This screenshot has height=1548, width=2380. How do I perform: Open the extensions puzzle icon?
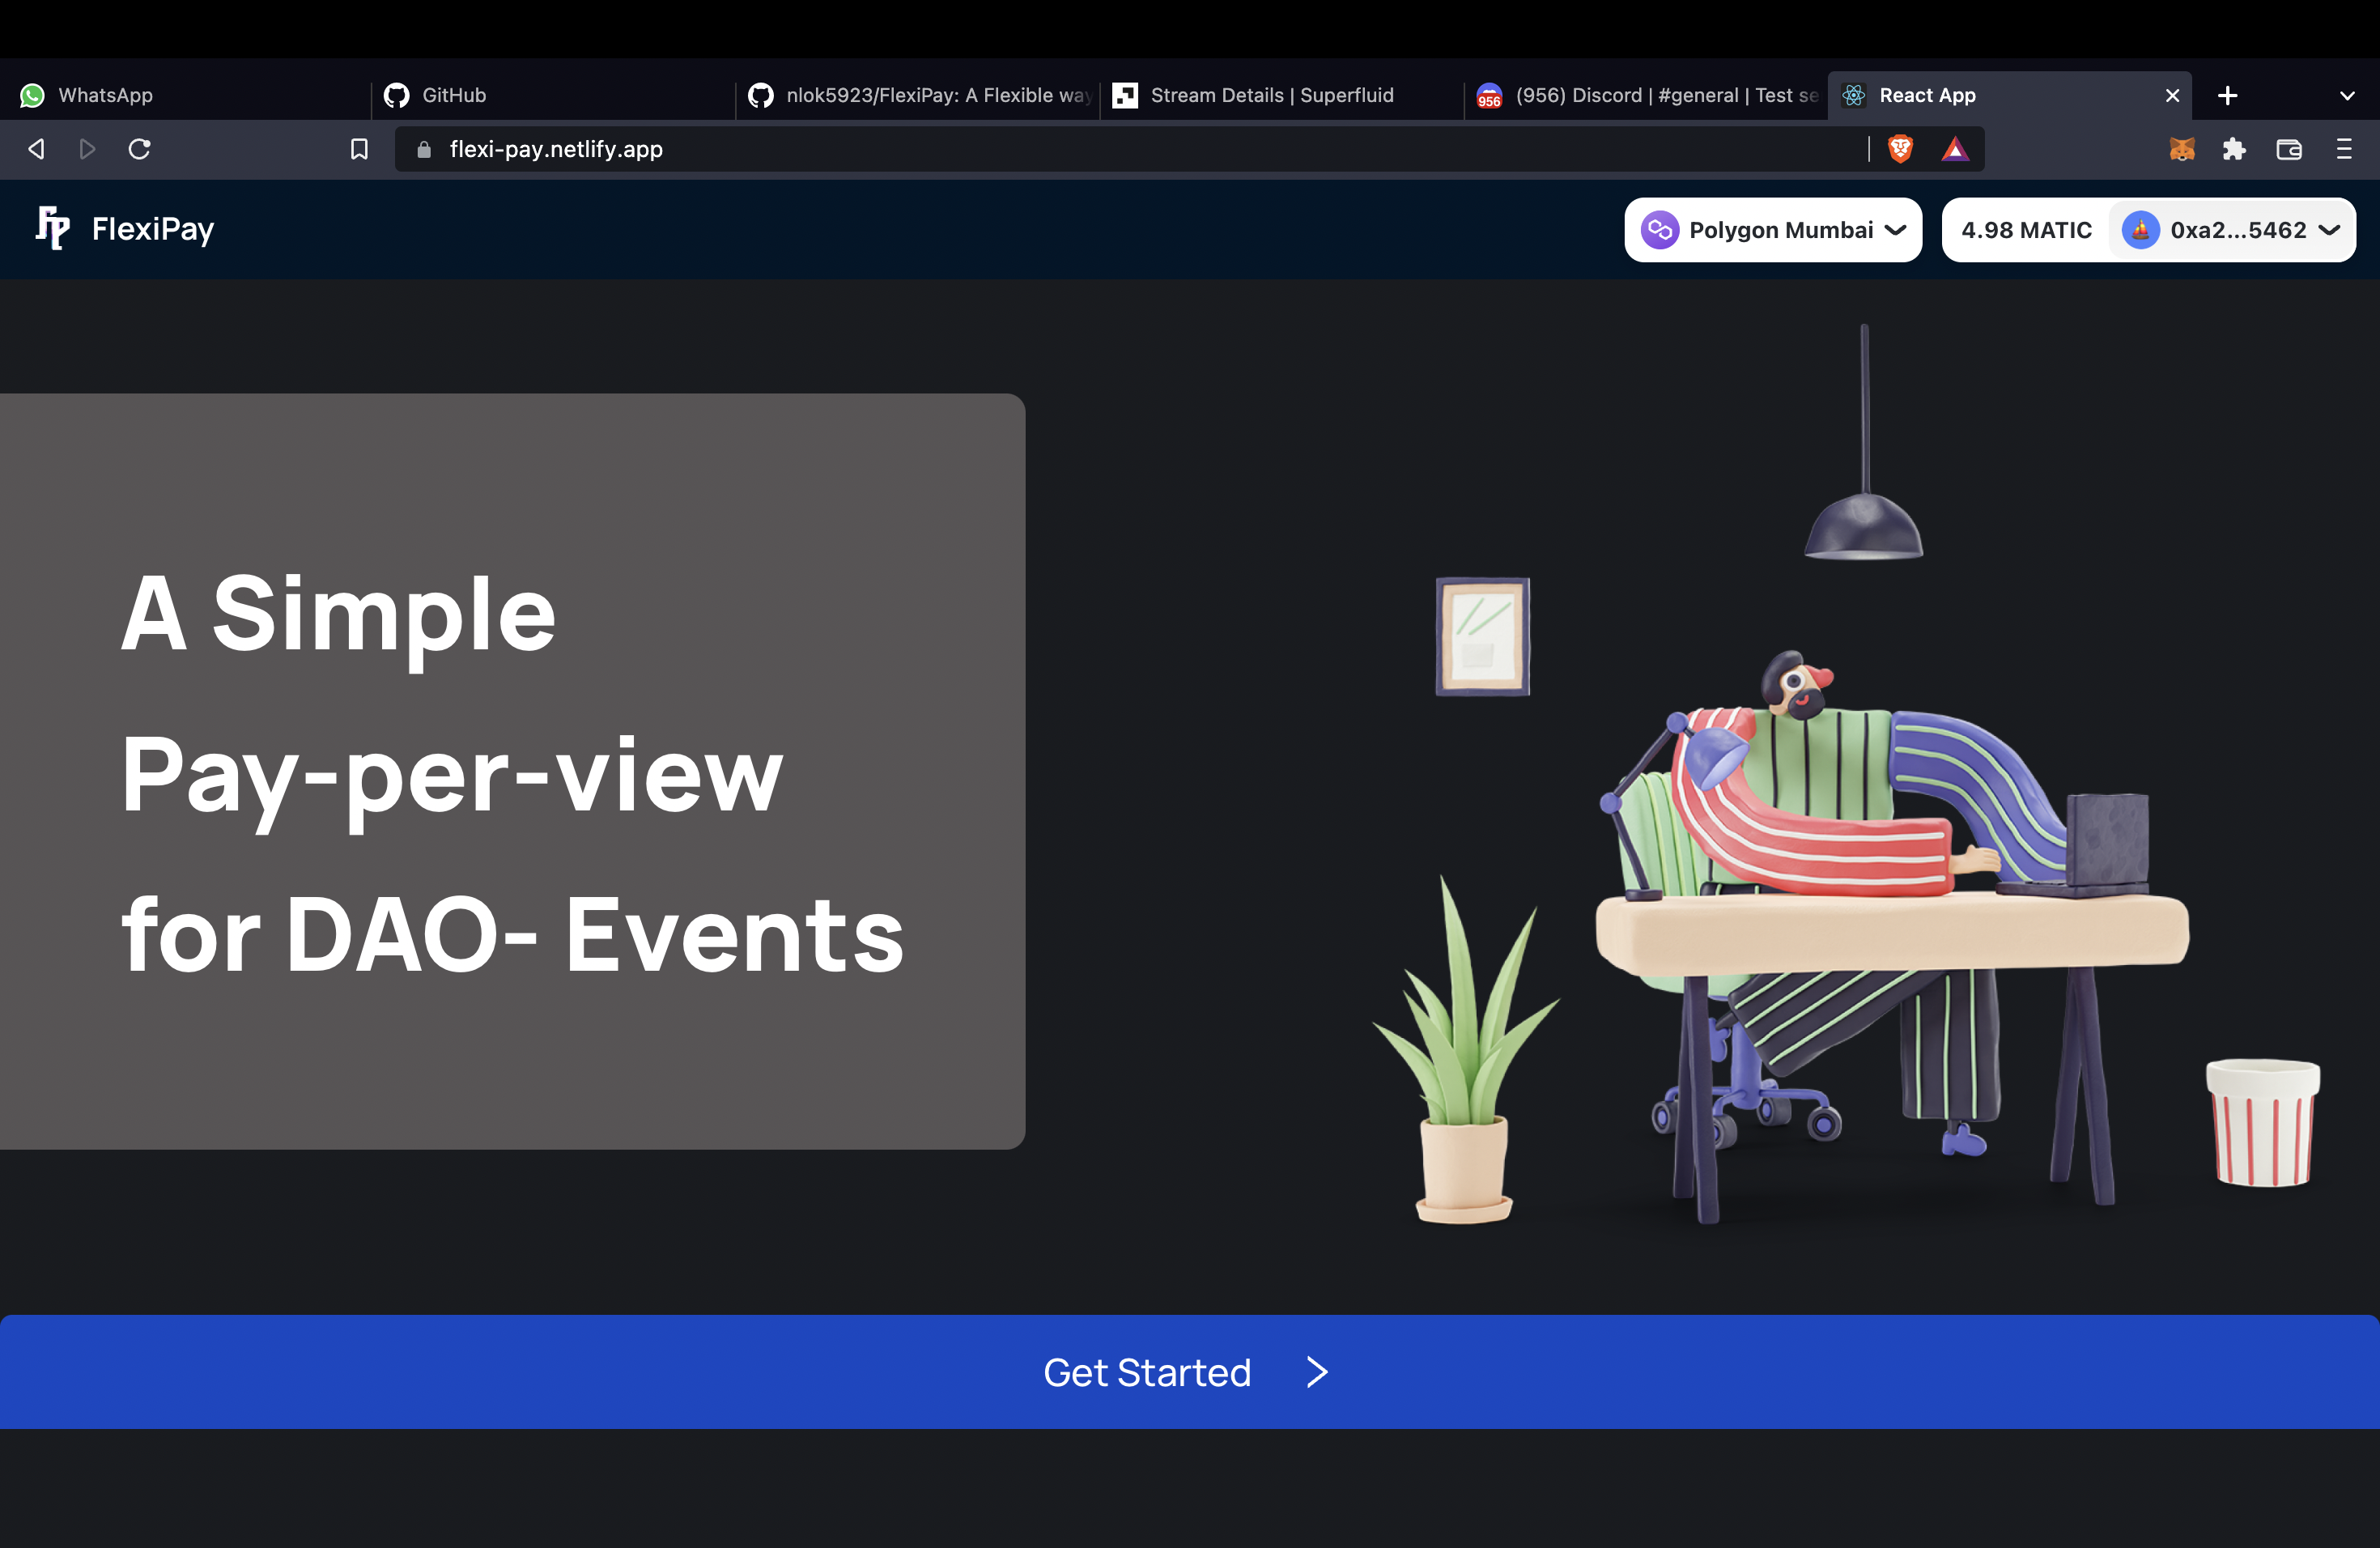coord(2234,149)
